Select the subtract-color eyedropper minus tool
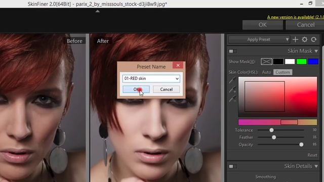This screenshot has width=324, height=182. (232, 99)
